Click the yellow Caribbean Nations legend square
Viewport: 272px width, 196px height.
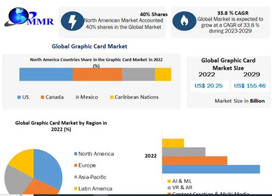coord(111,97)
